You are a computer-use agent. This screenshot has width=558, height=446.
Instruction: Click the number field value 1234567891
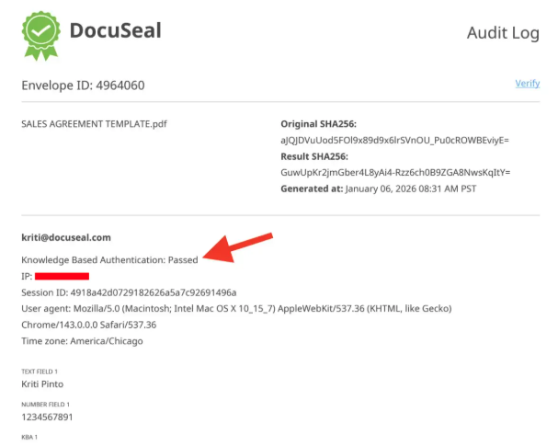(47, 417)
